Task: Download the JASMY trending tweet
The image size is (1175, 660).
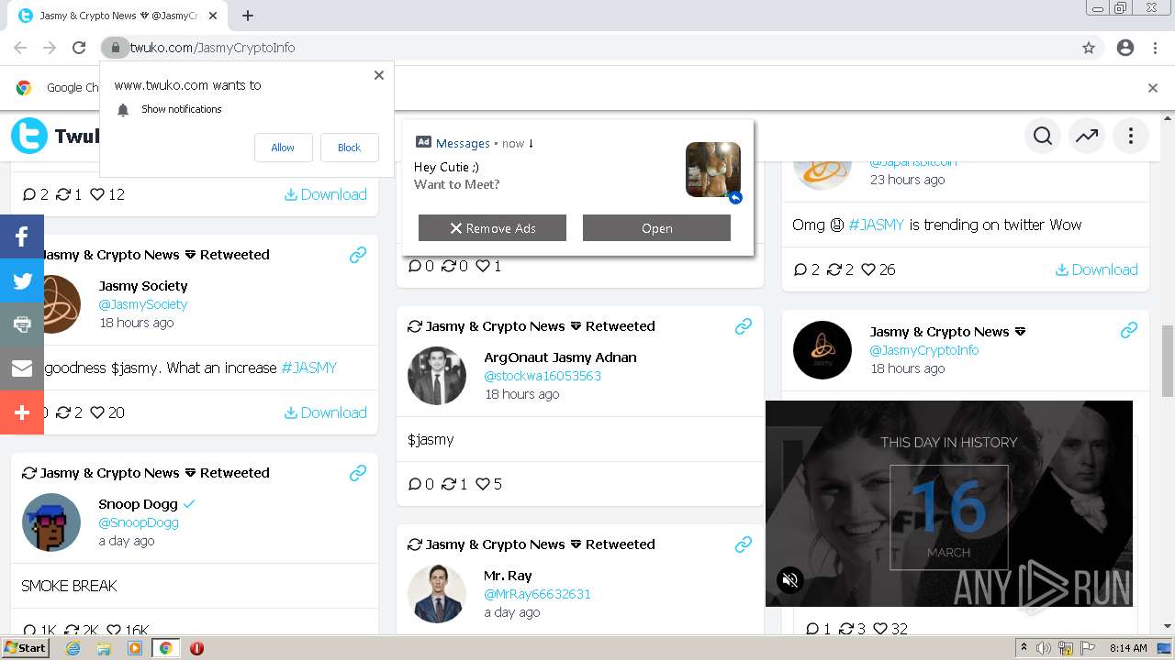Action: [1097, 269]
